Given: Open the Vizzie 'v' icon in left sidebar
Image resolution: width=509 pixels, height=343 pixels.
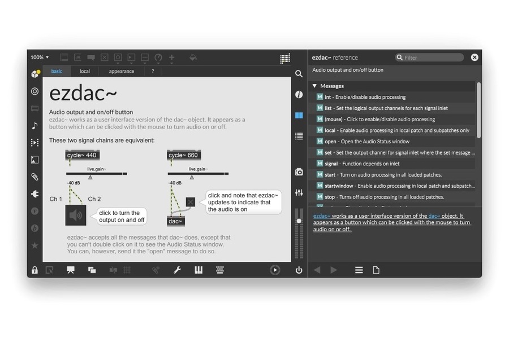Looking at the screenshot, I should 34,211.
